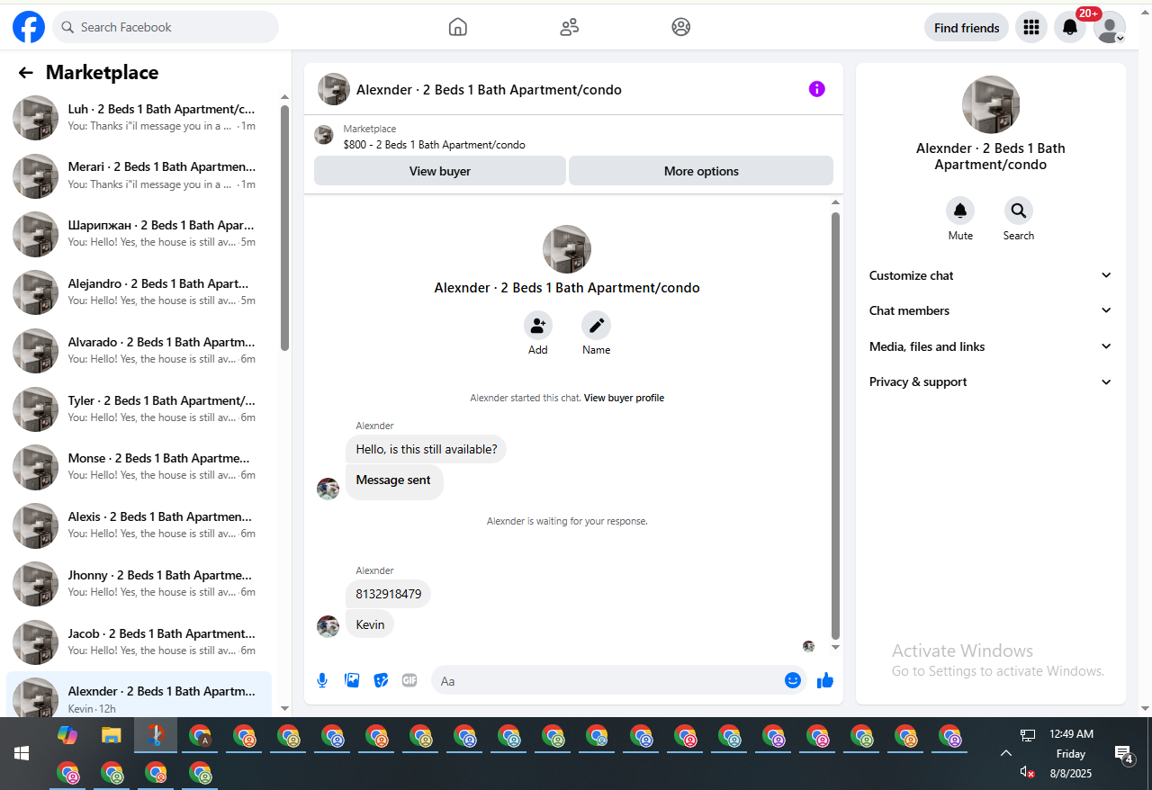Open the emoji picker smiley icon

tap(793, 680)
